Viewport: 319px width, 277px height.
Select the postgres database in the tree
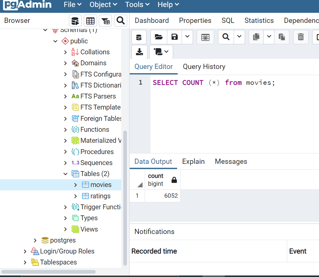63,240
